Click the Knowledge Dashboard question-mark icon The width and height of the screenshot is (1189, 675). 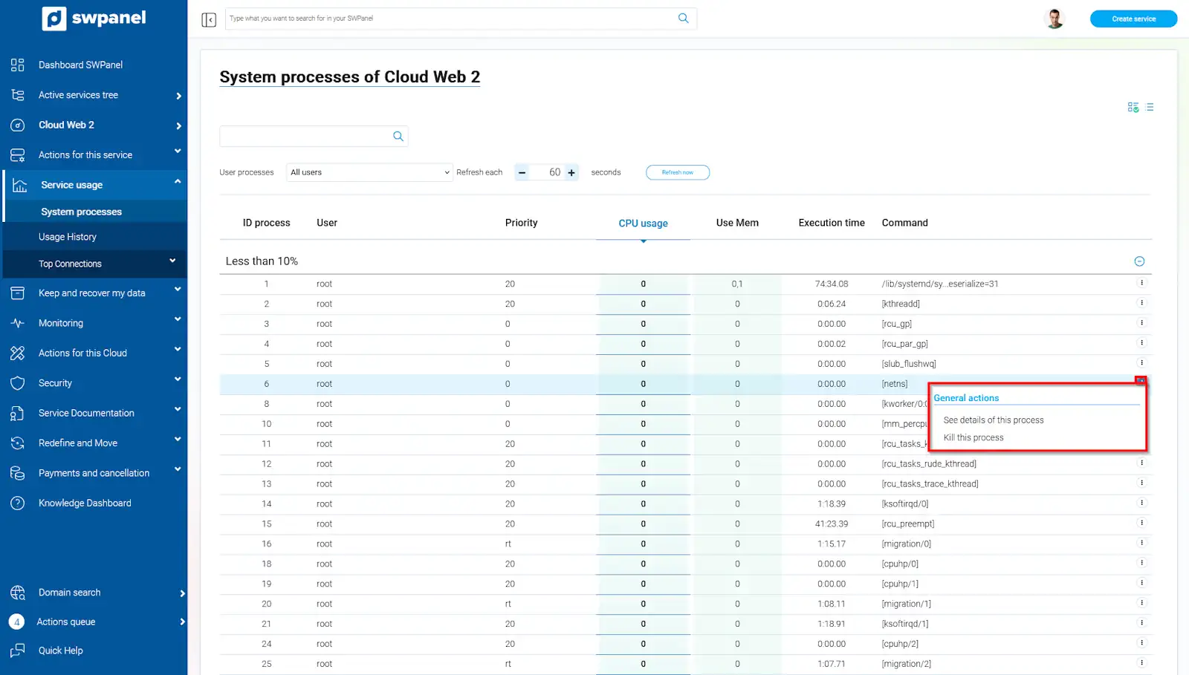pyautogui.click(x=18, y=503)
